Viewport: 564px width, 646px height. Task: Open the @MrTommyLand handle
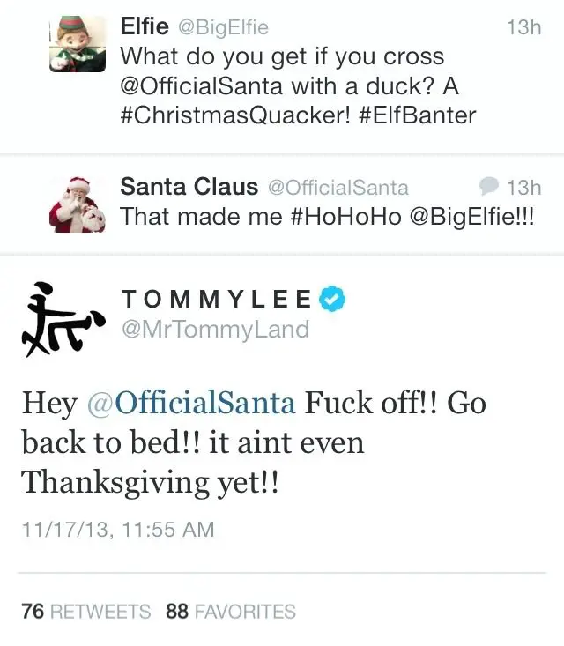(x=215, y=330)
